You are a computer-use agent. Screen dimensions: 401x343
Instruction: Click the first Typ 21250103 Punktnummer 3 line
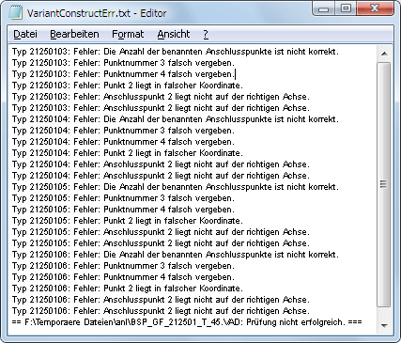pos(123,63)
